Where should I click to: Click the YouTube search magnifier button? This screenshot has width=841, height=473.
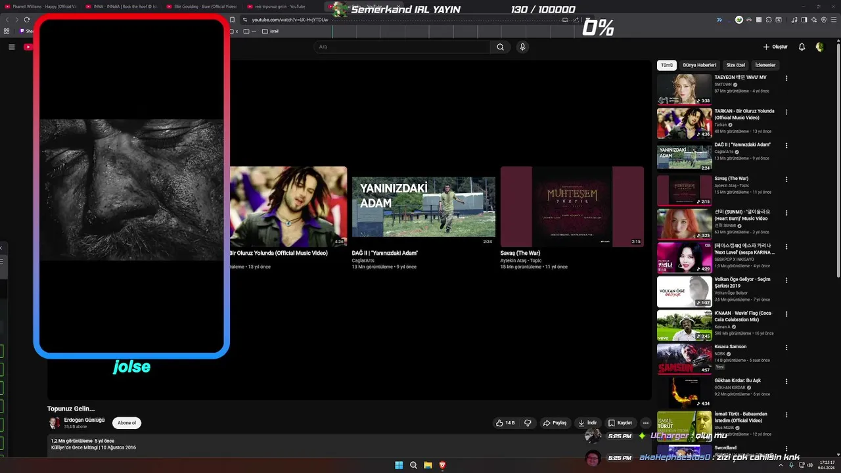pyautogui.click(x=500, y=47)
